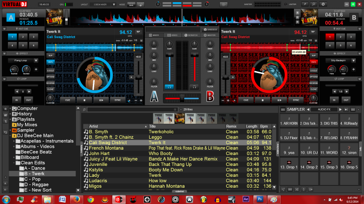Switch to SCRATCH tab
This screenshot has width=364, height=204.
191,35
